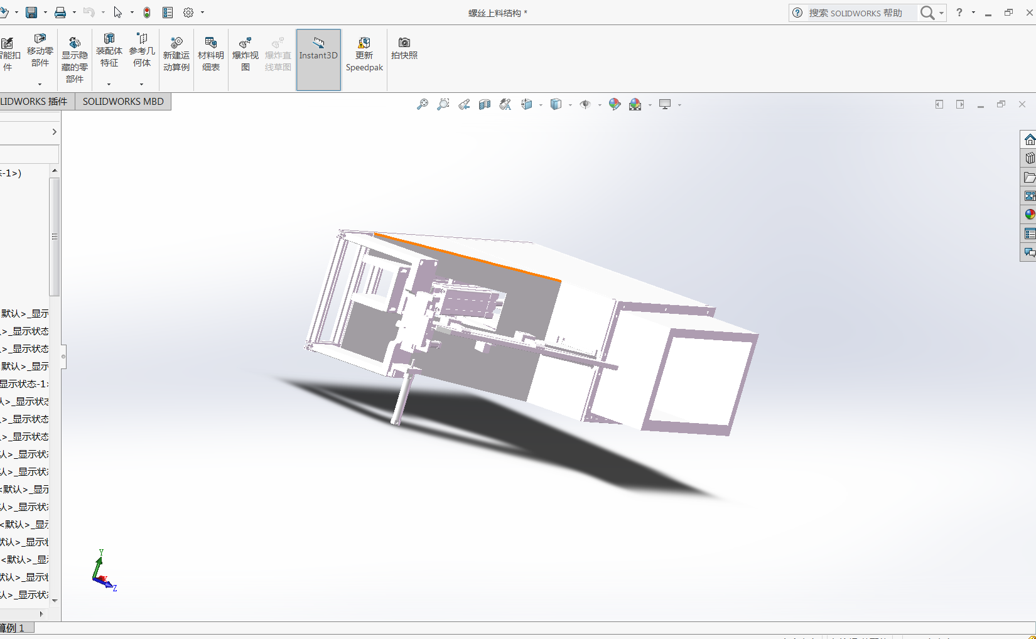Viewport: 1036px width, 639px height.
Task: Expand the Reference Geometry dropdown arrow
Action: coord(141,84)
